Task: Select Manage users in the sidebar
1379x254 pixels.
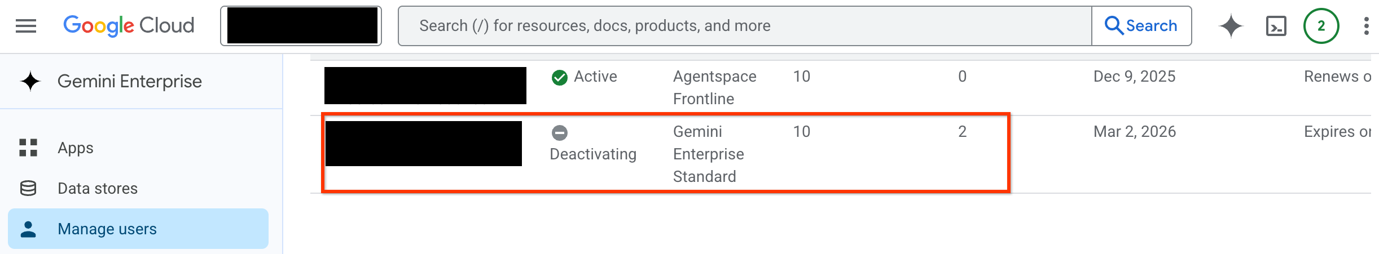Action: pyautogui.click(x=107, y=229)
